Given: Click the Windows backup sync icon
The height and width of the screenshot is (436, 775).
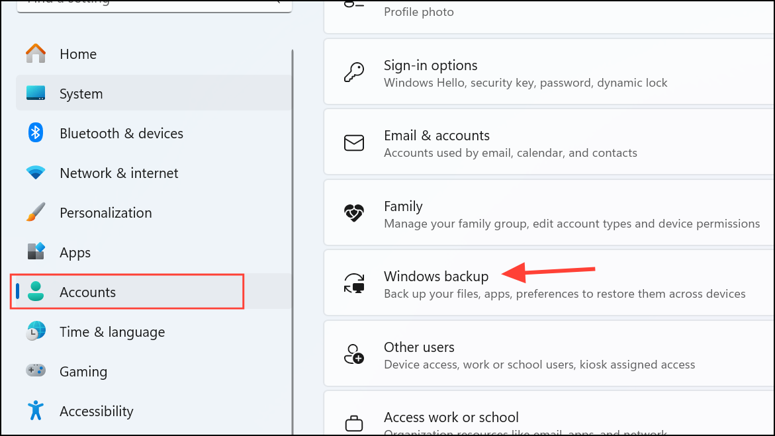Looking at the screenshot, I should [354, 284].
